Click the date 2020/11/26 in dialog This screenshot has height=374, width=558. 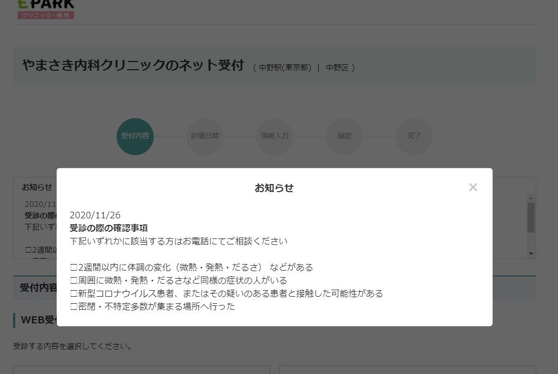[95, 215]
